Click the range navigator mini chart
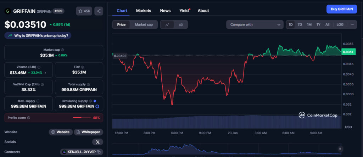Viewport: 363px width, 157px height. click(x=227, y=149)
